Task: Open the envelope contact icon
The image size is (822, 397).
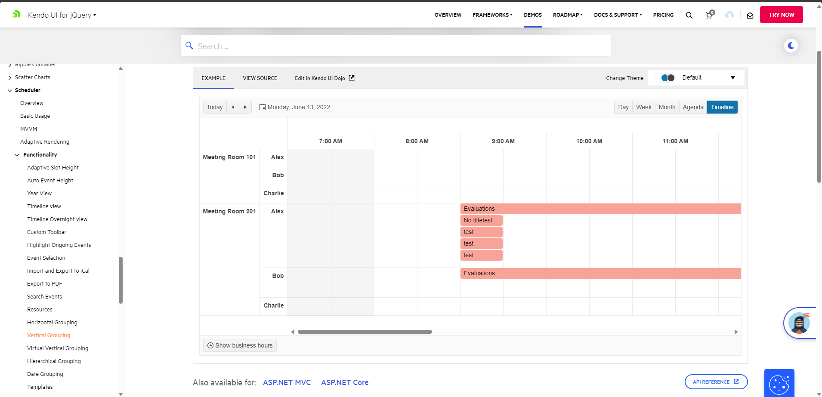Action: pyautogui.click(x=750, y=15)
